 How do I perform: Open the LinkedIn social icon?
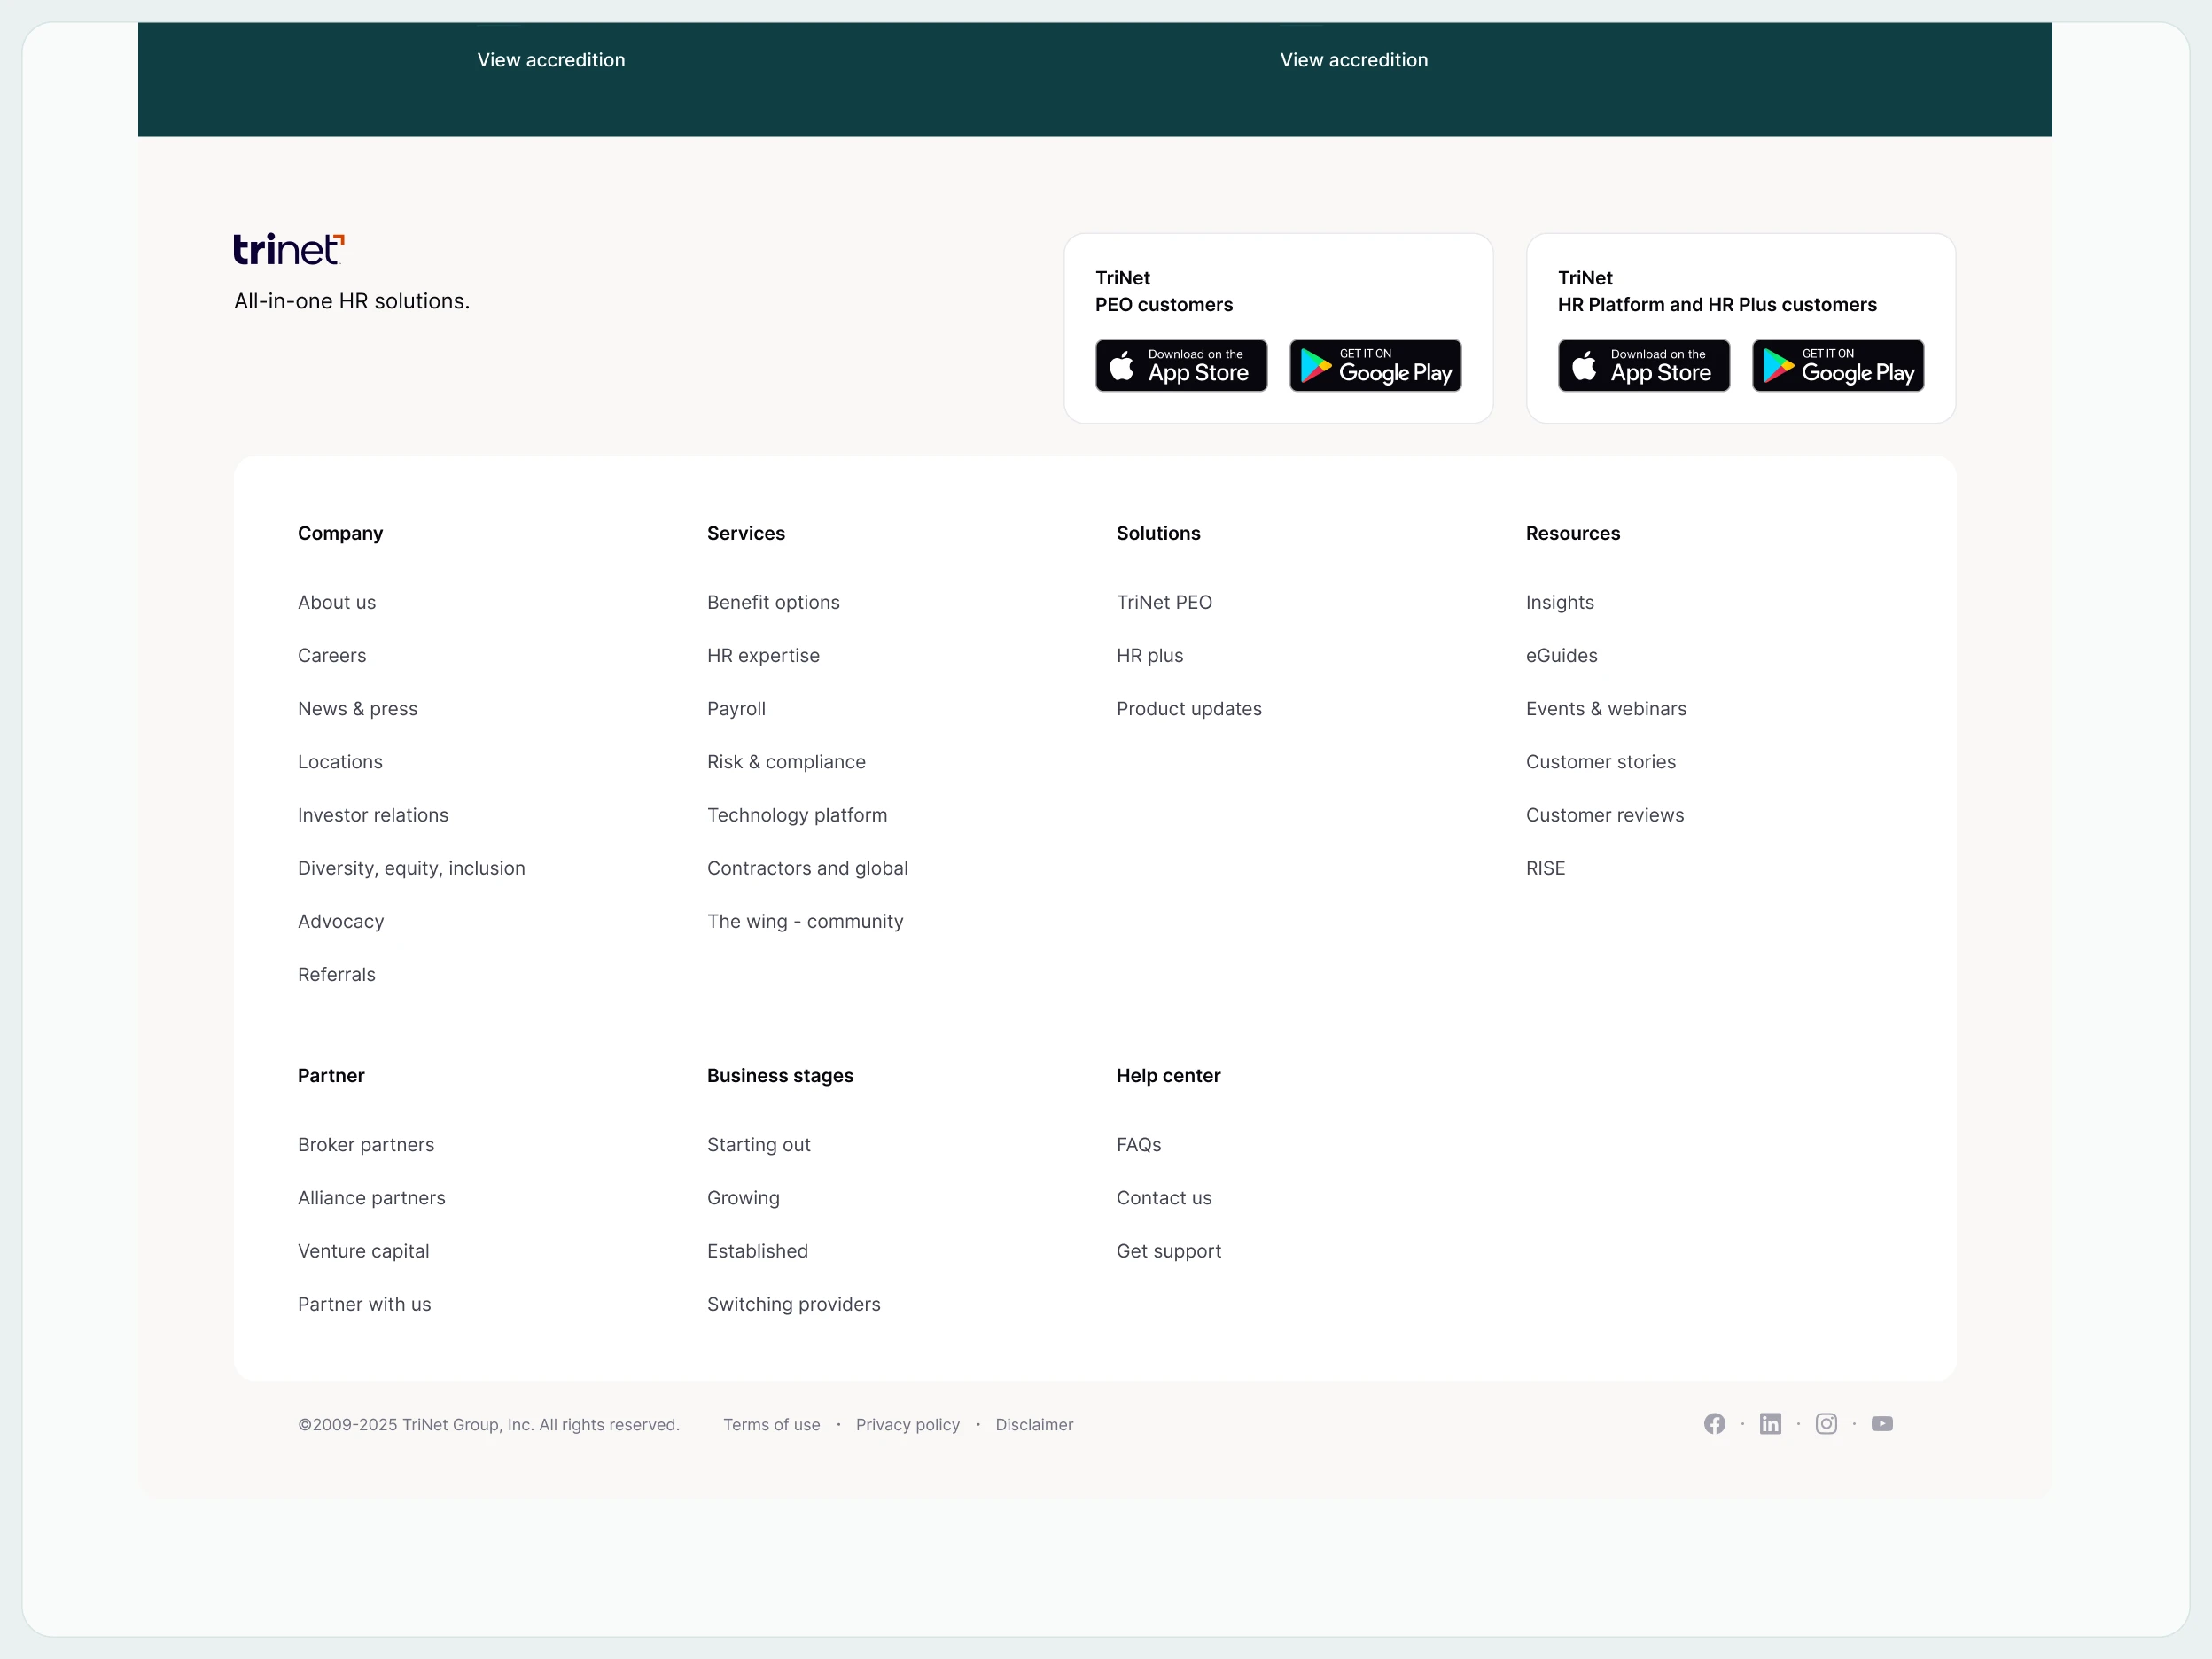(x=1770, y=1423)
